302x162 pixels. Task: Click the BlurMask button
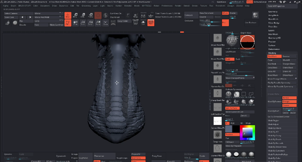tap(275, 64)
